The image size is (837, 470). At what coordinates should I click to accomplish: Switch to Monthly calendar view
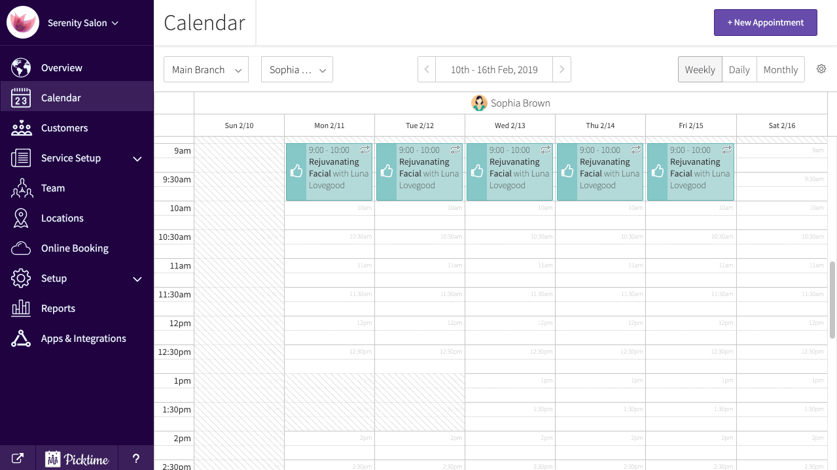pos(780,69)
